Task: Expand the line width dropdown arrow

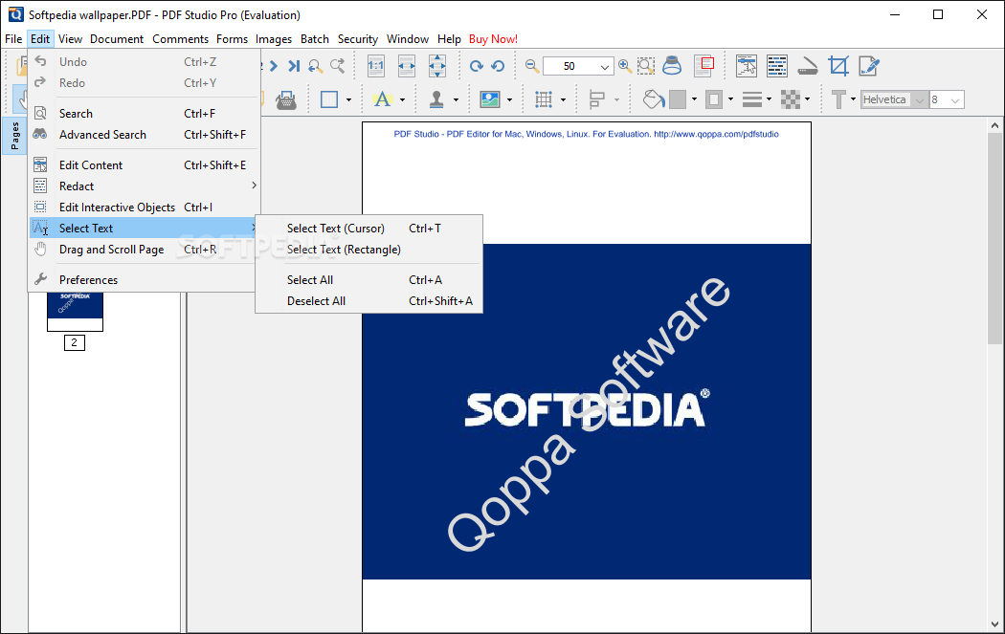Action: pyautogui.click(x=770, y=99)
